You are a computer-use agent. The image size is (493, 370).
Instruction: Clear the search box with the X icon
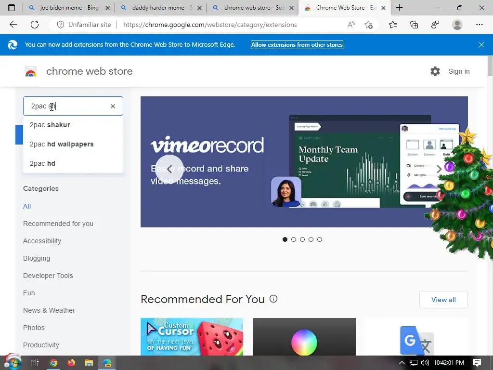pos(113,106)
